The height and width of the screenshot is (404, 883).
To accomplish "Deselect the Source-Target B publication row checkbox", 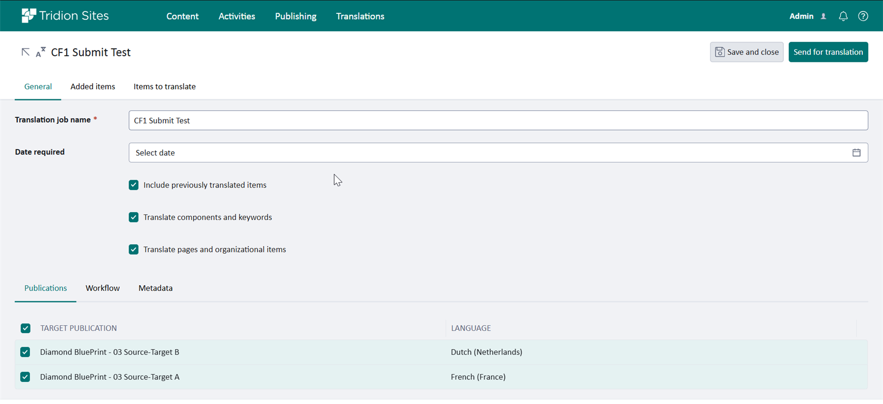I will tap(26, 352).
